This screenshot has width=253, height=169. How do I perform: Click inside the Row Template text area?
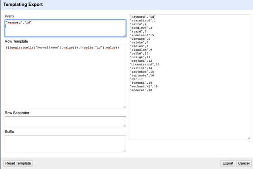(x=65, y=77)
